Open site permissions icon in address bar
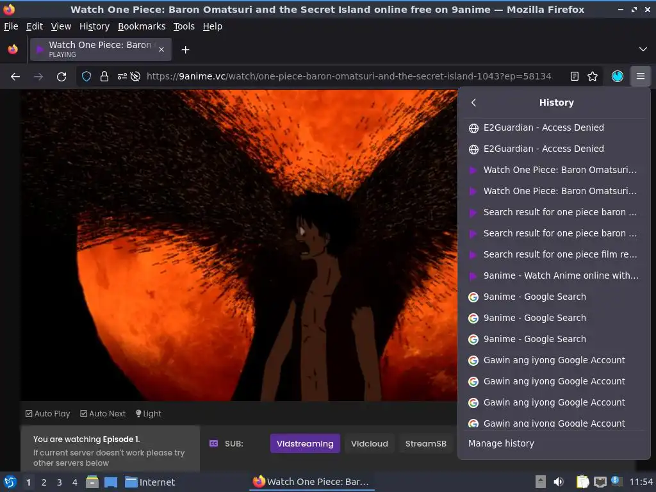 click(x=122, y=76)
